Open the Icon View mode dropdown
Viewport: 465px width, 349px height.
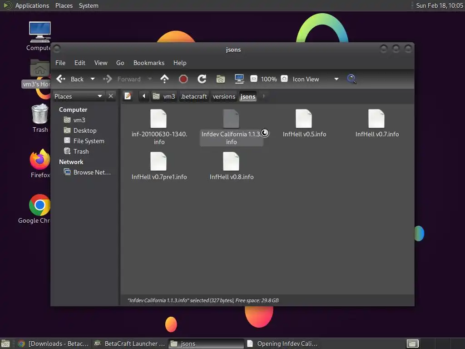click(315, 79)
